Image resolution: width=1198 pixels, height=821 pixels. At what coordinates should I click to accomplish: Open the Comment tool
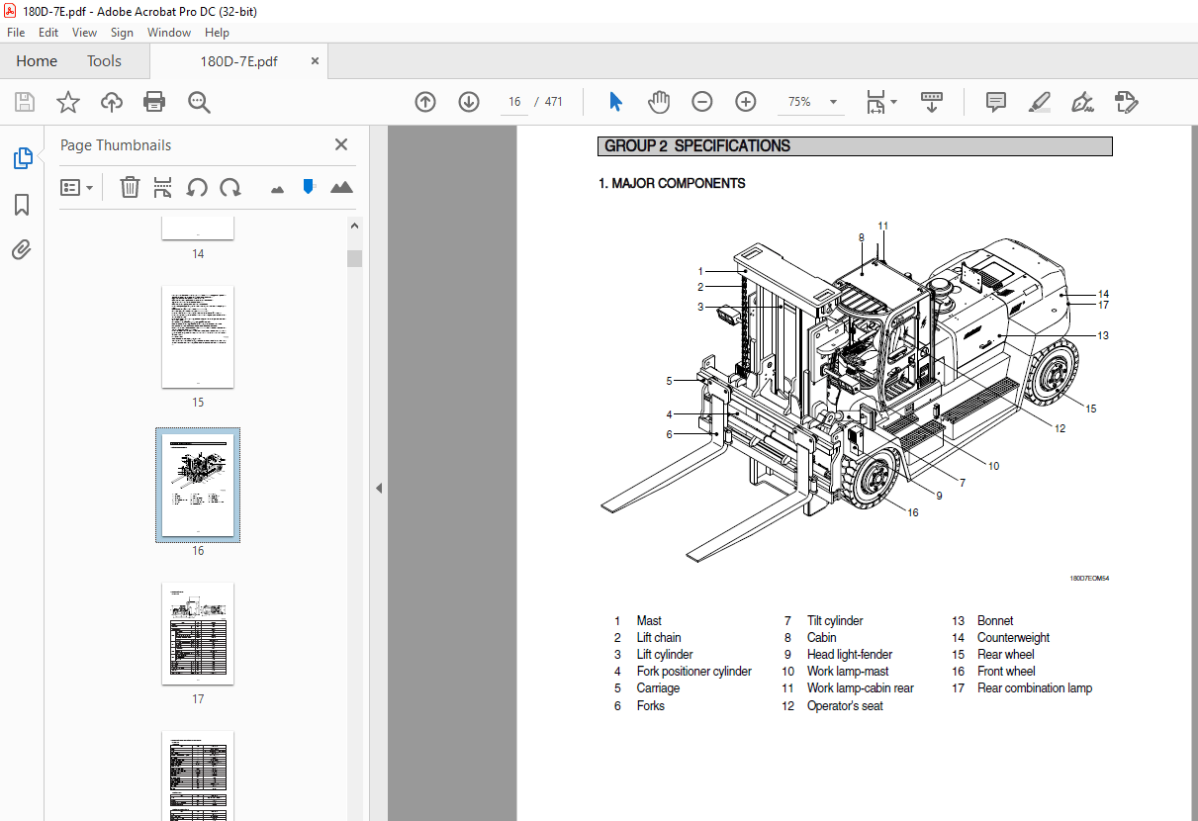[x=995, y=102]
